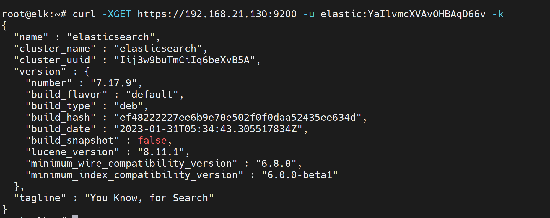Click the lucene_version value 8.11.1

pos(161,152)
